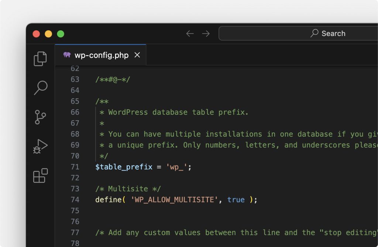Go forward with the right arrow
Image resolution: width=378 pixels, height=247 pixels.
206,34
